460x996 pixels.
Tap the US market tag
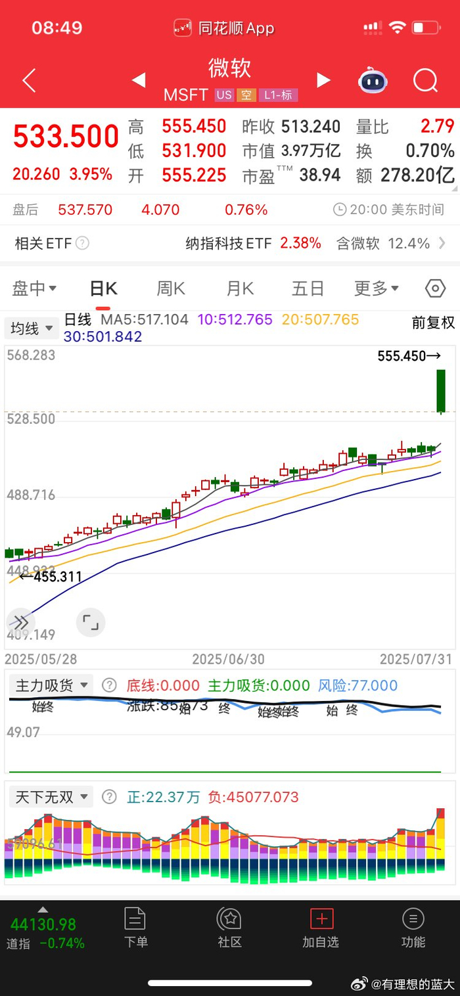224,95
